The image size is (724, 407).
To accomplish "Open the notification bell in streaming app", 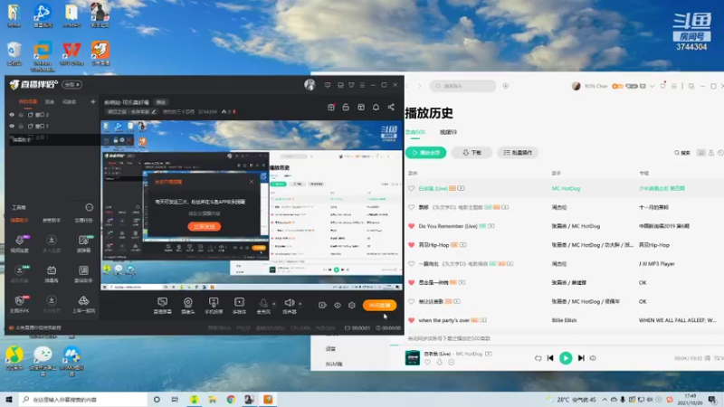I will pos(376,107).
